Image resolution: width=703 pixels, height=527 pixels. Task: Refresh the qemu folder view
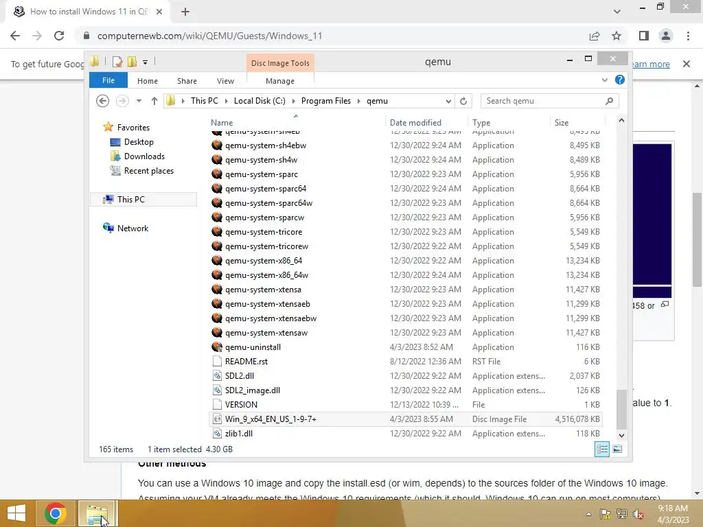coord(463,101)
